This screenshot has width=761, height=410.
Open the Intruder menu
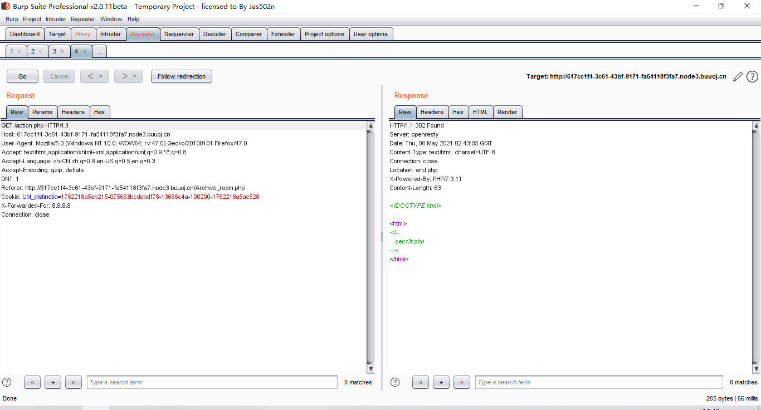point(56,19)
